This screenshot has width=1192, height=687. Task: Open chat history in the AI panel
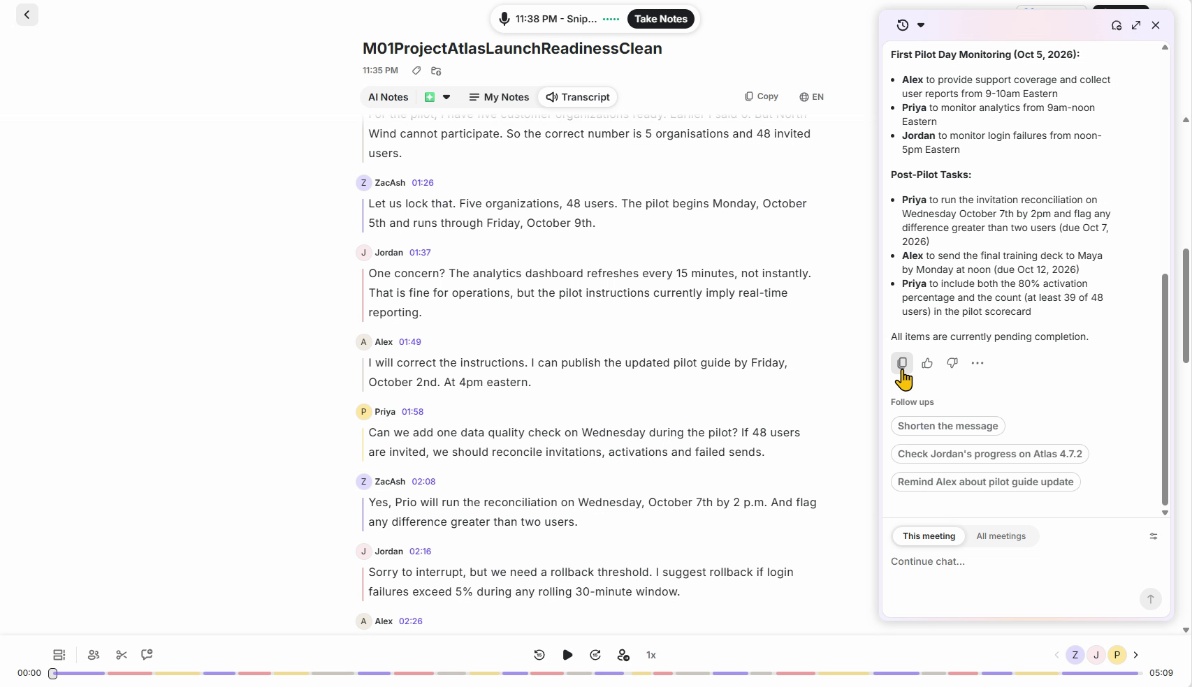point(903,25)
